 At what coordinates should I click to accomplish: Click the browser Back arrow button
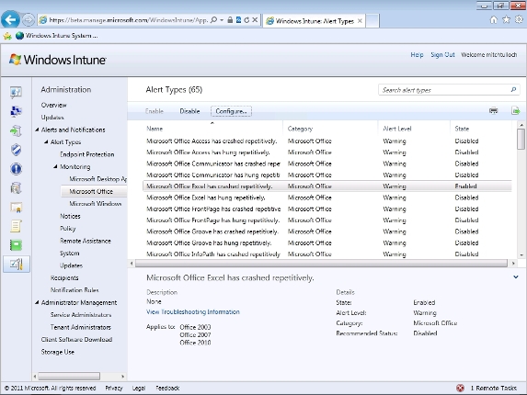click(10, 20)
